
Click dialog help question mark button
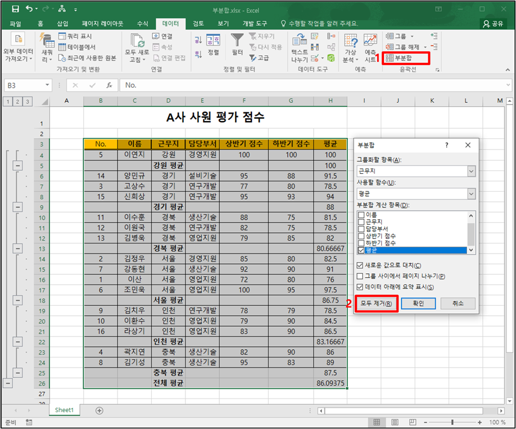click(446, 145)
